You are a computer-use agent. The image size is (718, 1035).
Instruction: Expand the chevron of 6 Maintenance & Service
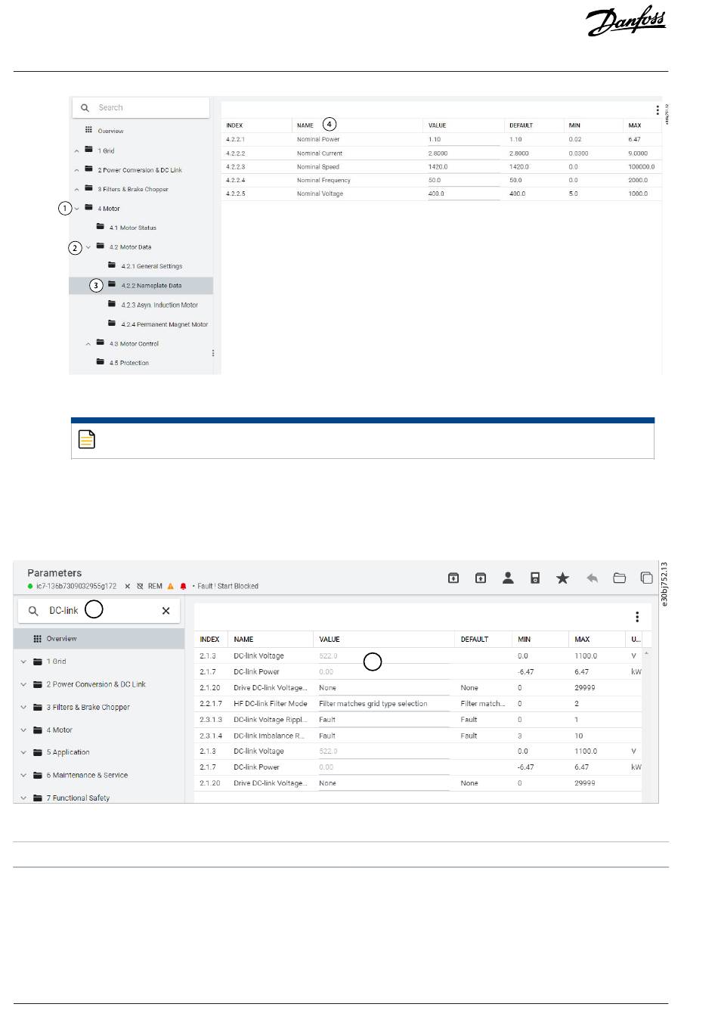pos(23,775)
